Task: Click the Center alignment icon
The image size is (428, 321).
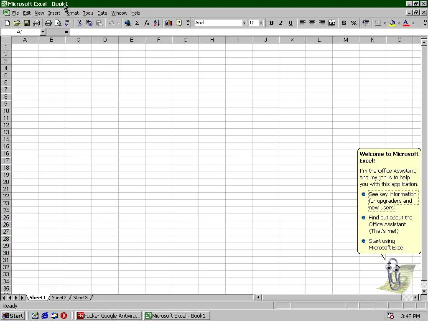Action: pos(312,23)
